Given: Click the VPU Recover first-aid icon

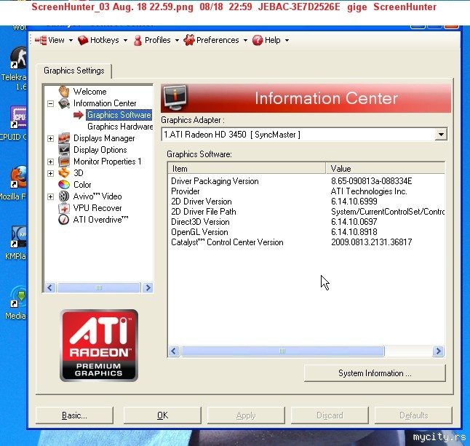Looking at the screenshot, I should pyautogui.click(x=64, y=208).
